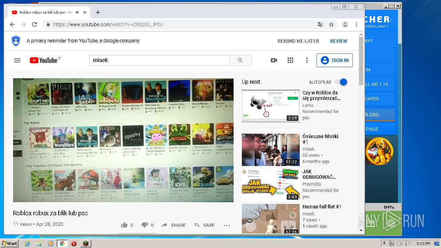This screenshot has height=248, width=441.
Task: Open thumbnail of Czy w Roblox video
Action: point(271,106)
